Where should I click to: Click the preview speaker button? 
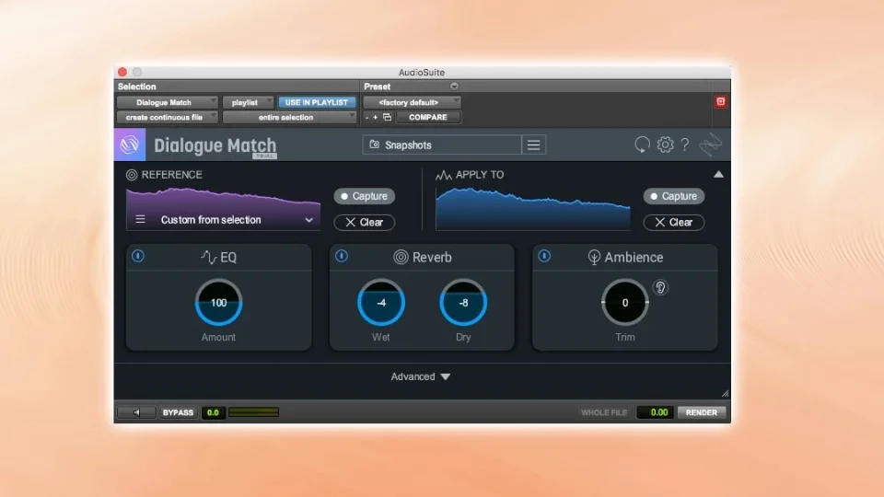(136, 412)
